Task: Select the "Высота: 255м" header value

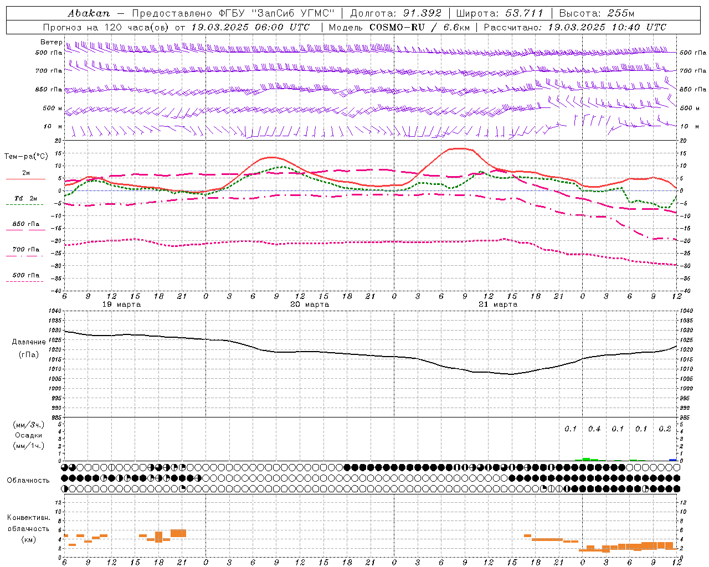Action: tap(597, 13)
